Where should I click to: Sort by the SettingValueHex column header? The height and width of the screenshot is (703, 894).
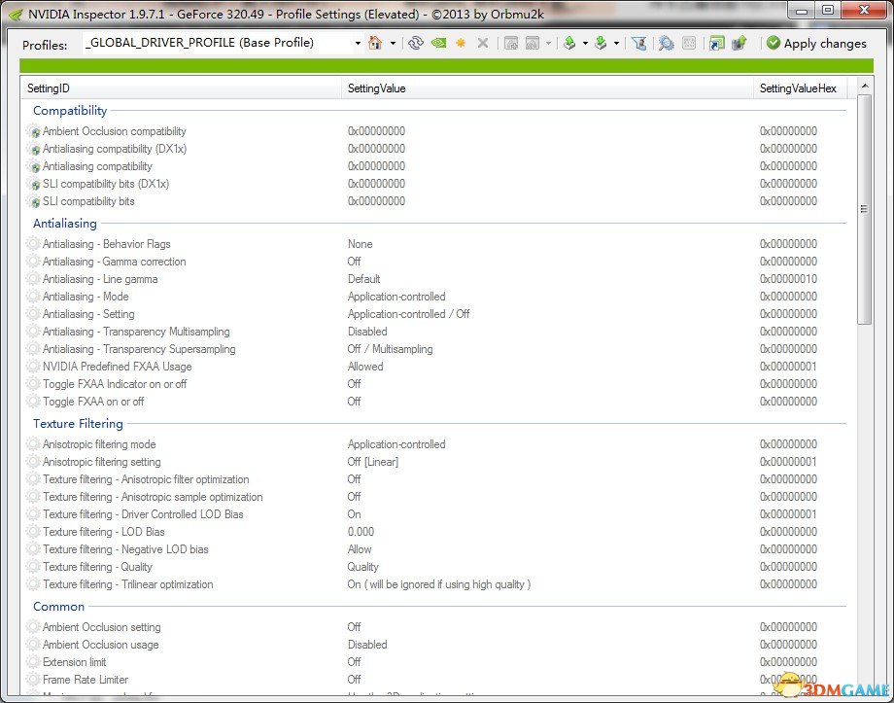pos(800,88)
